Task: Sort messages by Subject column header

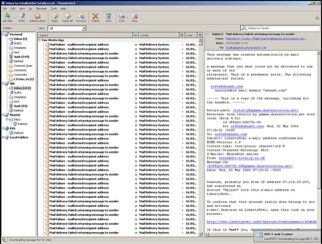Action: [85, 35]
